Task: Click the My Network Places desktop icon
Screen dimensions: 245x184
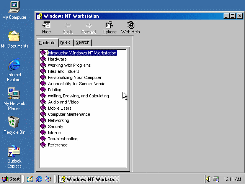Action: (x=14, y=99)
